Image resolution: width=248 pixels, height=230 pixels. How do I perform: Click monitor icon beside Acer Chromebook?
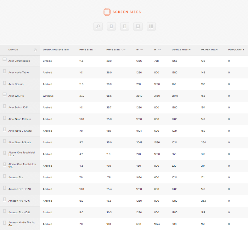click(x=5, y=60)
